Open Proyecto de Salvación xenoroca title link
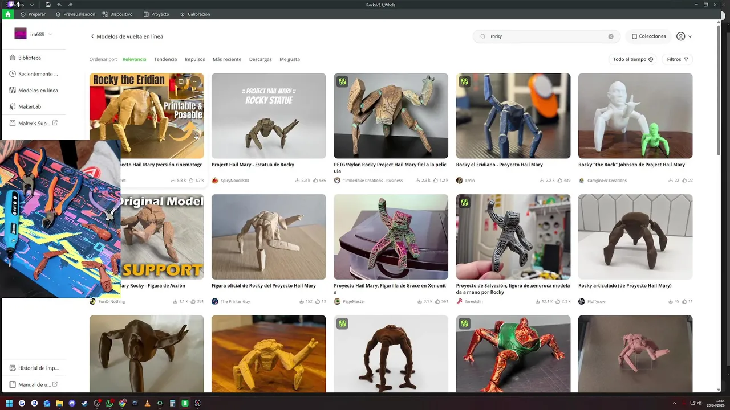 point(513,289)
